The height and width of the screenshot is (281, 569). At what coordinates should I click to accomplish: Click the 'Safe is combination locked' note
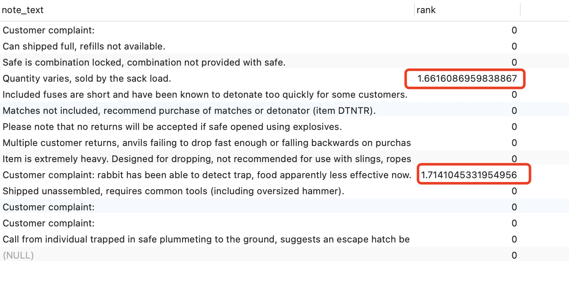[x=144, y=63]
